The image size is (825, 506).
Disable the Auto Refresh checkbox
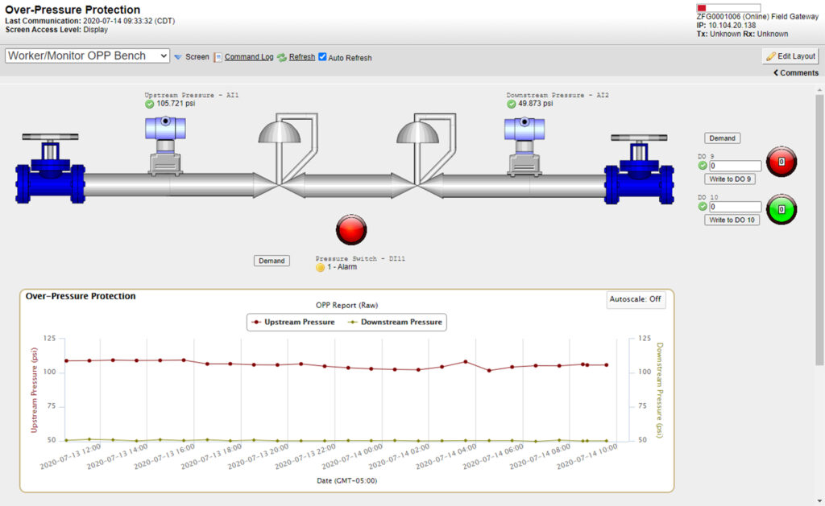click(x=322, y=57)
